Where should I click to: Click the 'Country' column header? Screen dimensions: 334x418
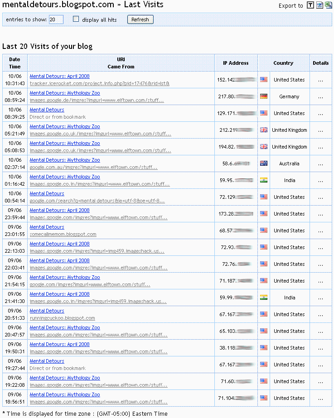283,63
